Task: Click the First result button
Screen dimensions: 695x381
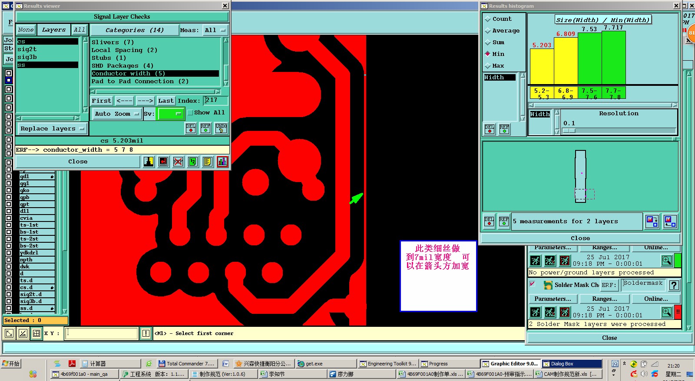Action: 102,101
